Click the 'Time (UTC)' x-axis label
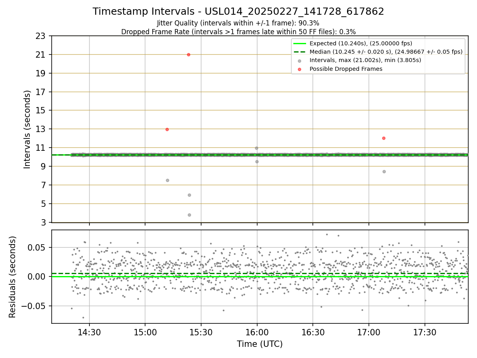 coord(260,344)
